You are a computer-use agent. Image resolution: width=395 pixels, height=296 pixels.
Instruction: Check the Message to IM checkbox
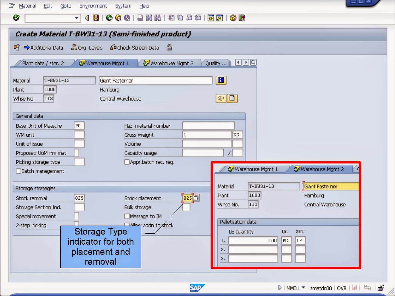click(x=127, y=216)
